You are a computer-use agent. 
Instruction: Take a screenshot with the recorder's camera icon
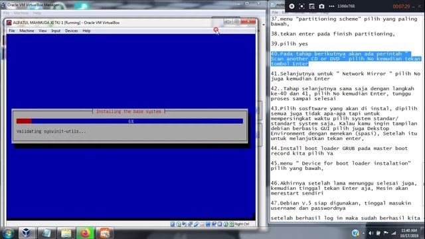click(321, 6)
